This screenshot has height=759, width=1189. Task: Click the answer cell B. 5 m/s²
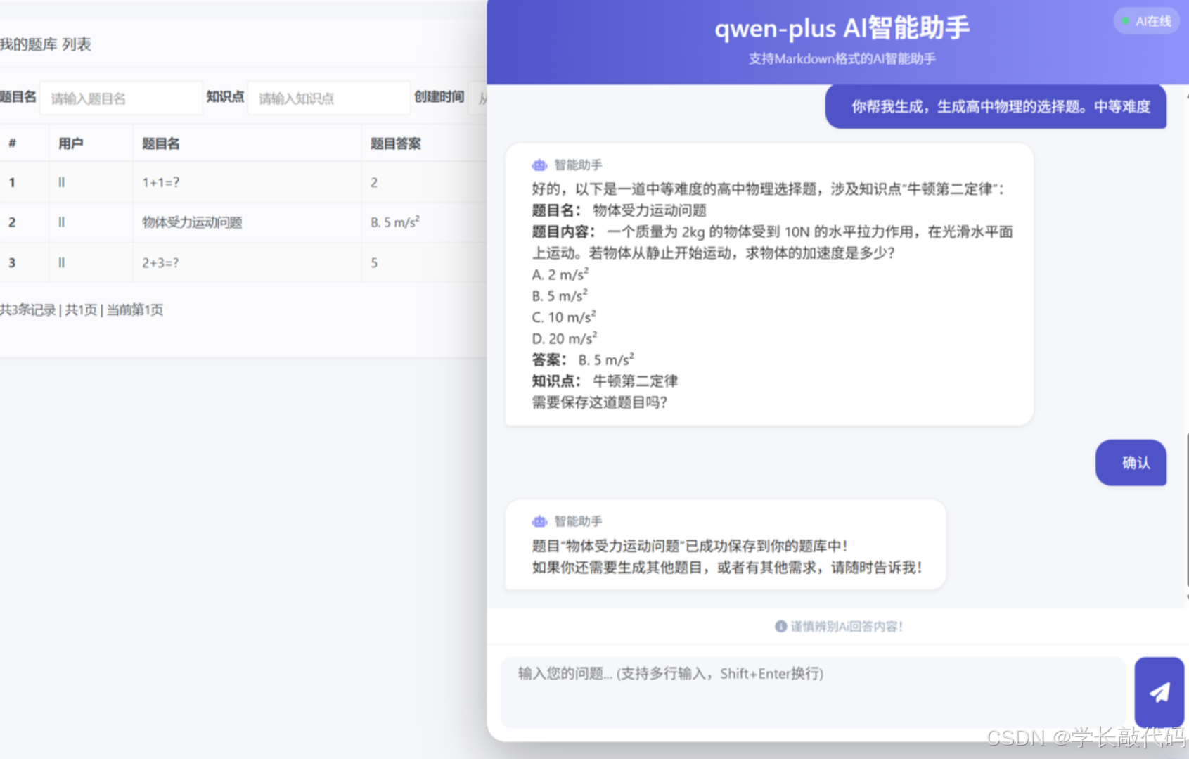pos(394,221)
